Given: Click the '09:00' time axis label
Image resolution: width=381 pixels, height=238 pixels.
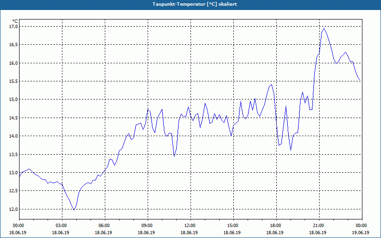Looking at the screenshot, I should pos(148,226).
